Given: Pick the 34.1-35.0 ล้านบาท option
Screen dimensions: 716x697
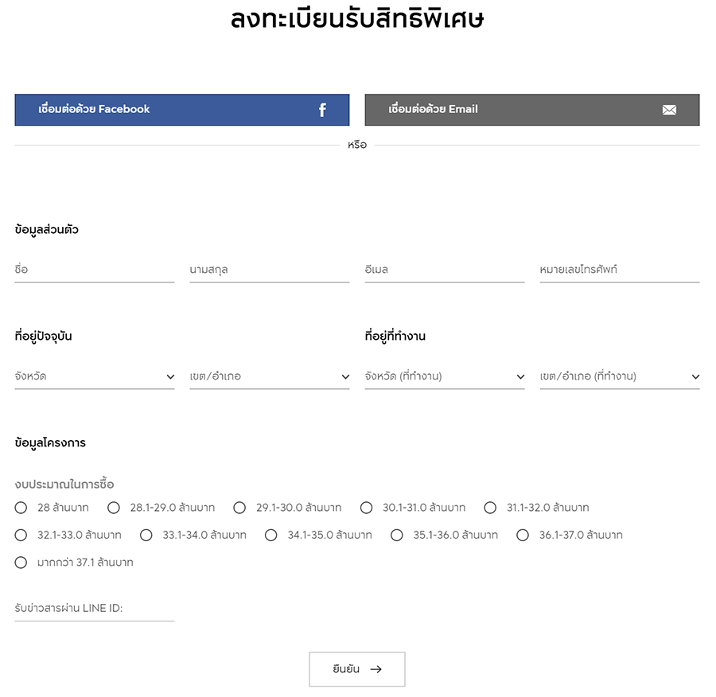Looking at the screenshot, I should (x=271, y=535).
